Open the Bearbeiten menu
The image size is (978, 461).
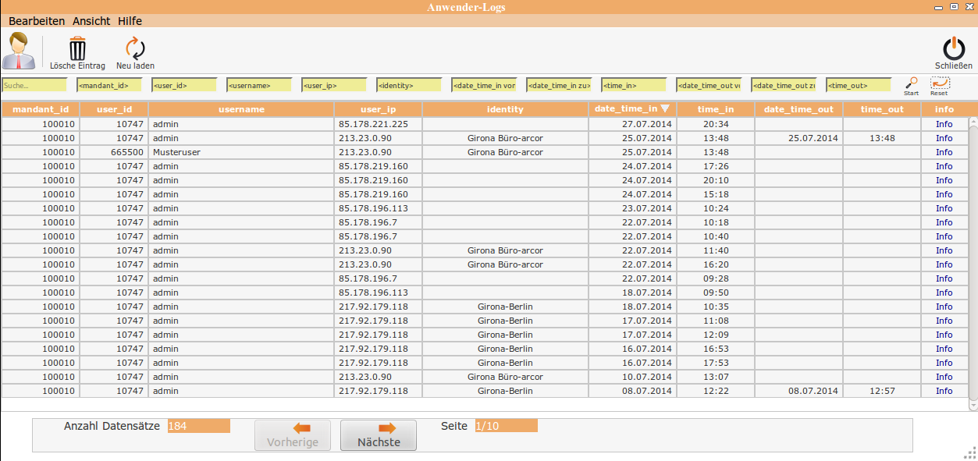[x=37, y=21]
